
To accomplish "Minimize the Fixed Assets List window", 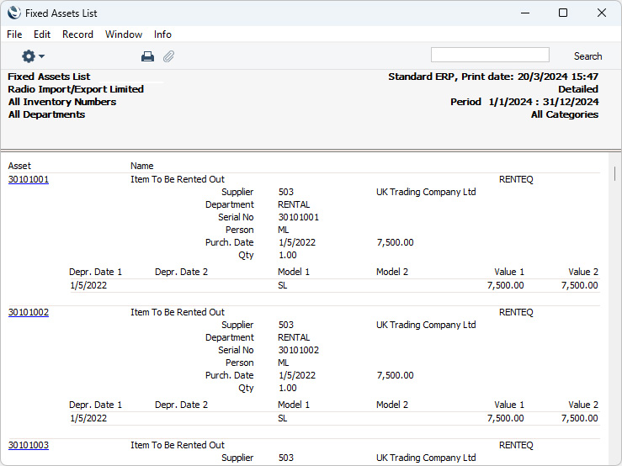I will 524,13.
